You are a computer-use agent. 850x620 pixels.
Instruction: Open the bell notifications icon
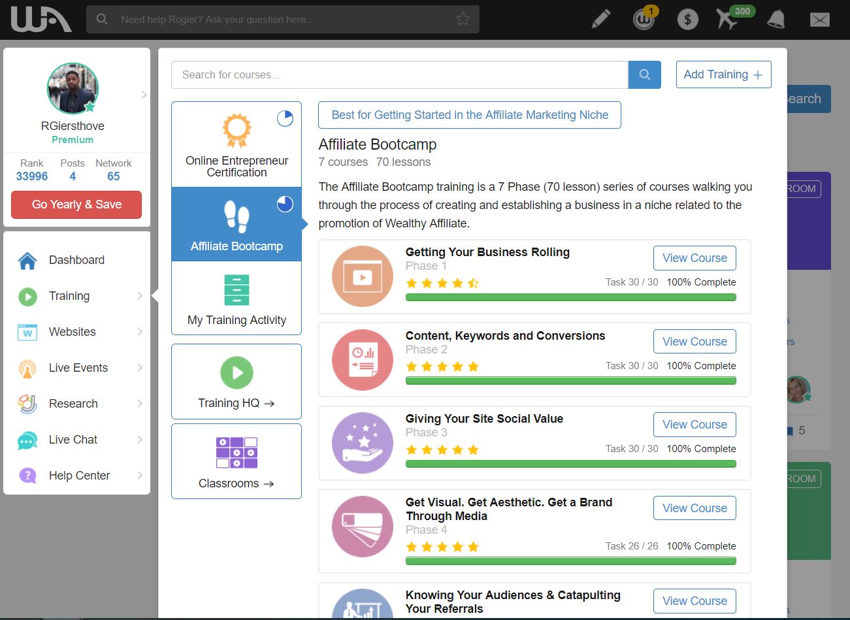776,19
